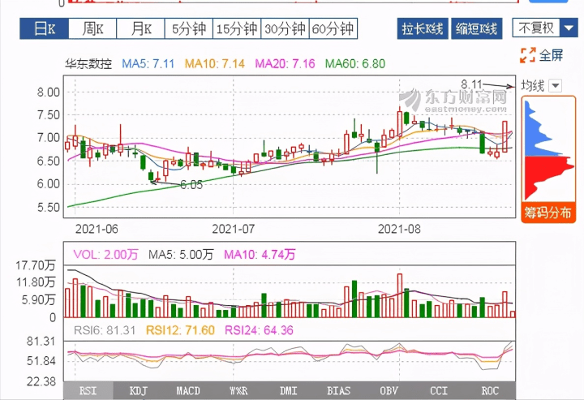Switch to 周K weekly chart tab

[92, 29]
